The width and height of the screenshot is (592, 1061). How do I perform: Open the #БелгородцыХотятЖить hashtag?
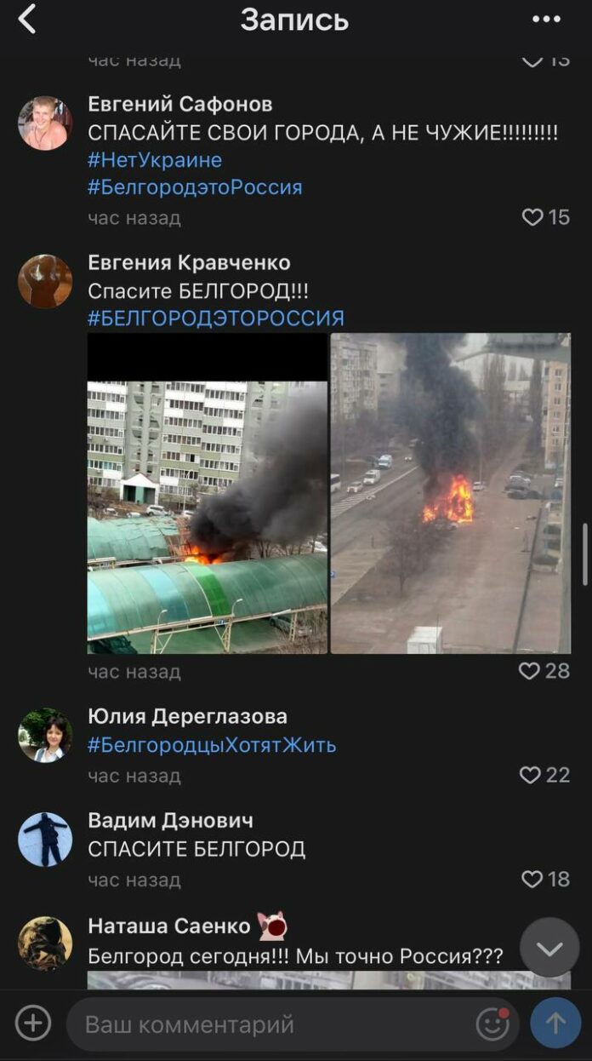tap(212, 745)
